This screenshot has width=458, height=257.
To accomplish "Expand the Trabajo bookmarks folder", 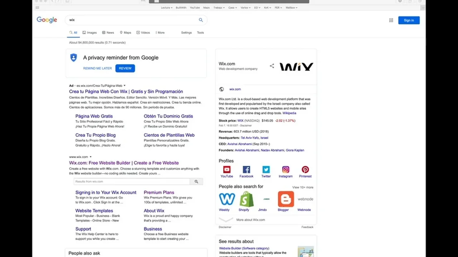I will (219, 7).
